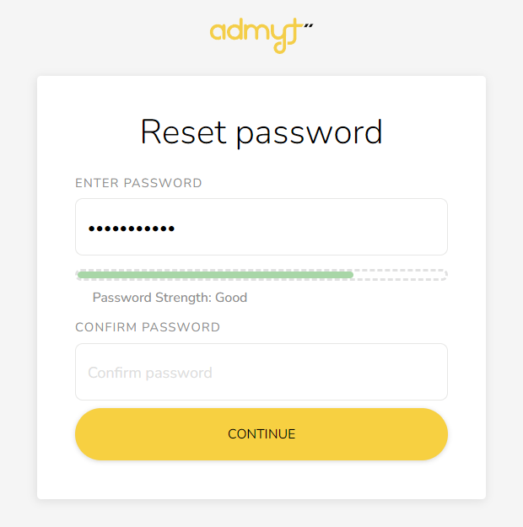
Task: Click the ENTER PASSWORD label
Action: point(138,183)
